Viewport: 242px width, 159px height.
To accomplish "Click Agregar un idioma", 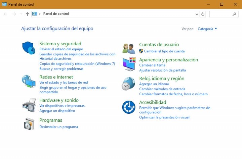I will point(154,84).
